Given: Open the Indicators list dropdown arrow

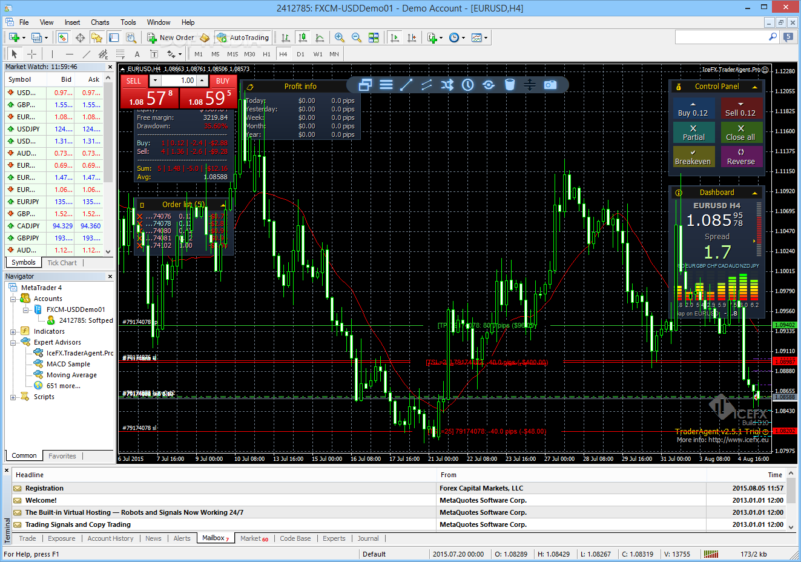Looking at the screenshot, I should pos(441,38).
